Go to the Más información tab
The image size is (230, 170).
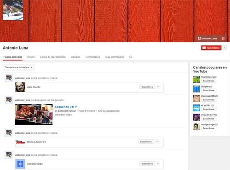(x=115, y=57)
